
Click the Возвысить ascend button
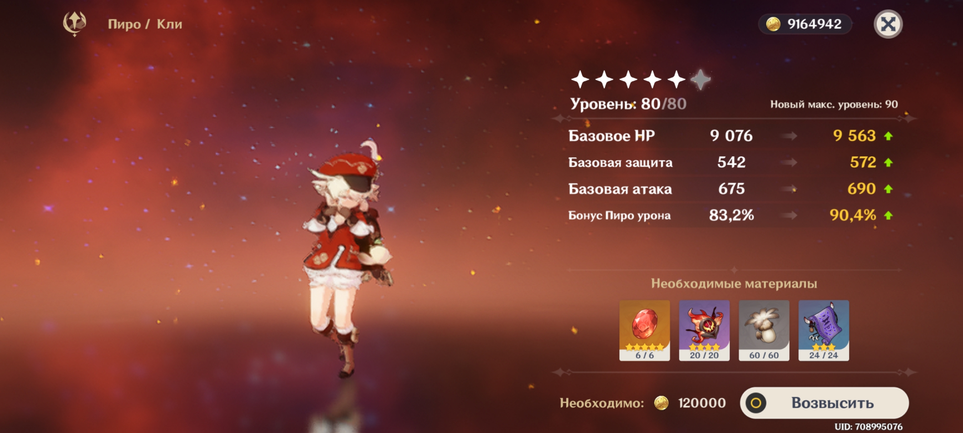[825, 403]
